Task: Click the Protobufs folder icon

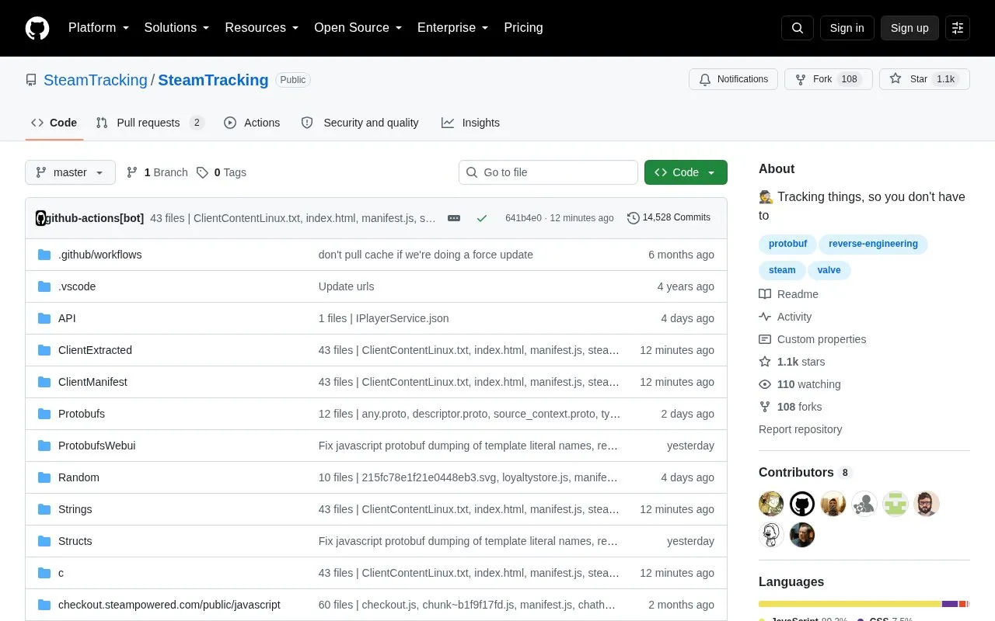Action: pyautogui.click(x=44, y=414)
